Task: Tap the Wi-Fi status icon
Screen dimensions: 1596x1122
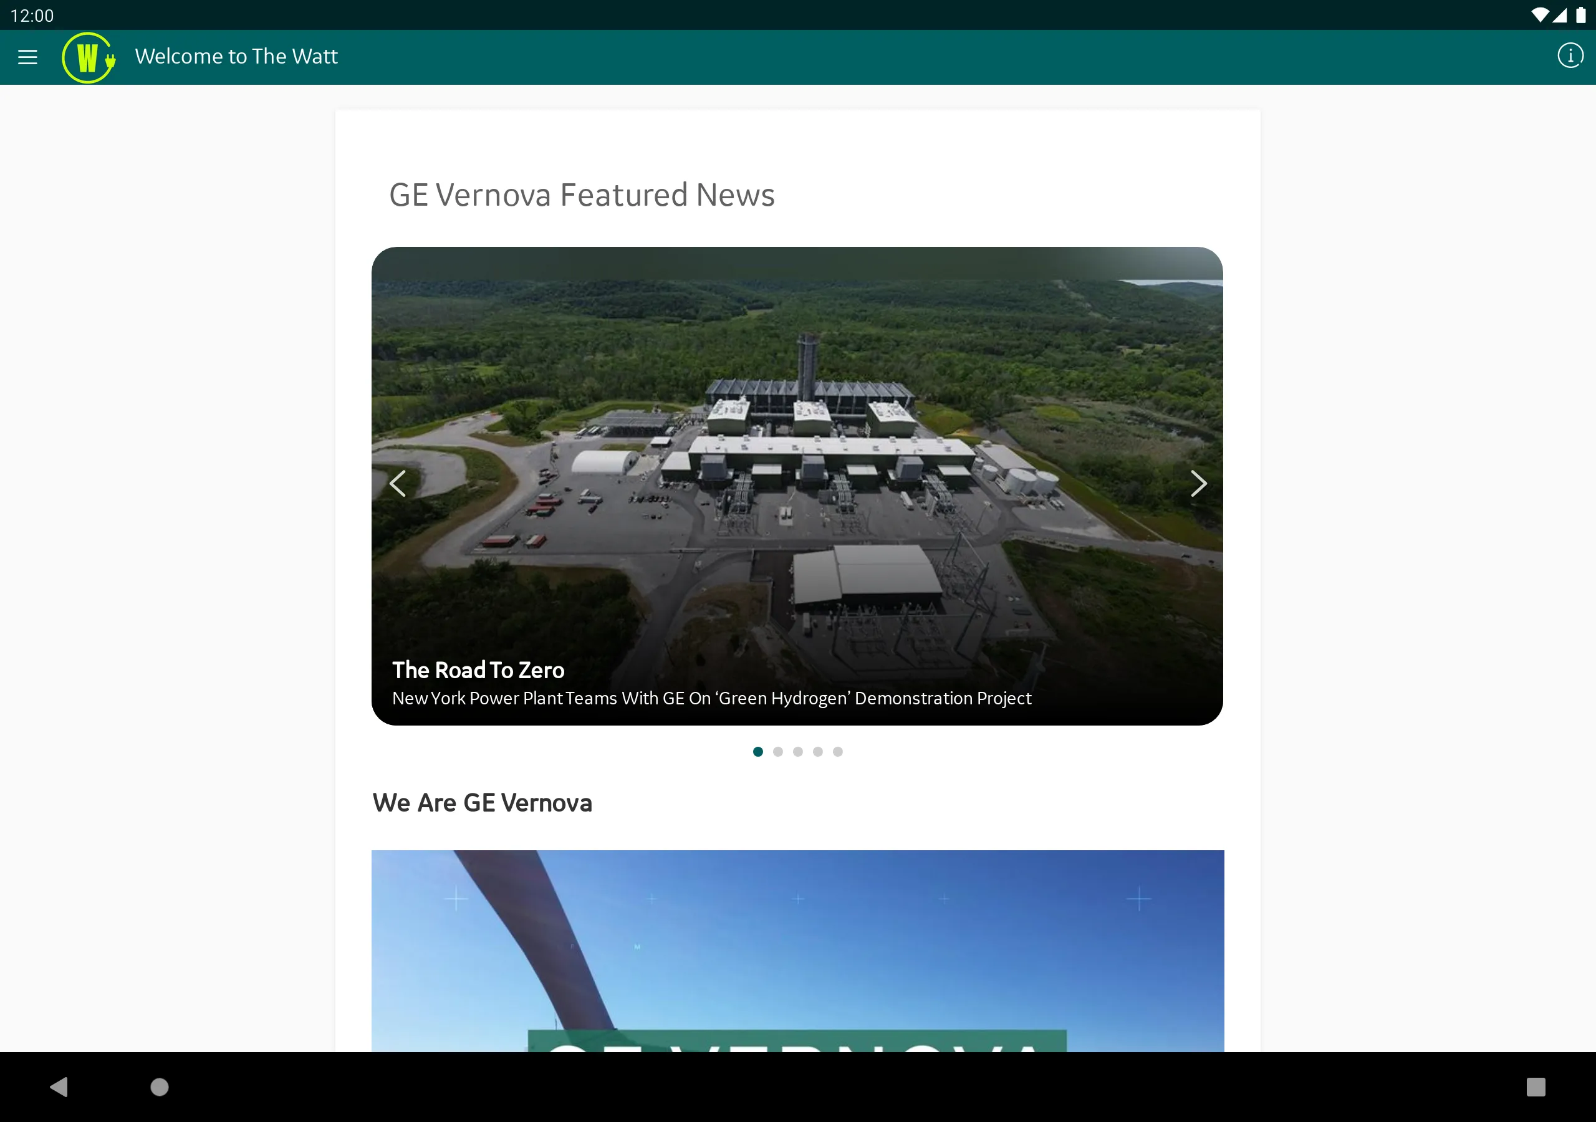Action: point(1539,16)
